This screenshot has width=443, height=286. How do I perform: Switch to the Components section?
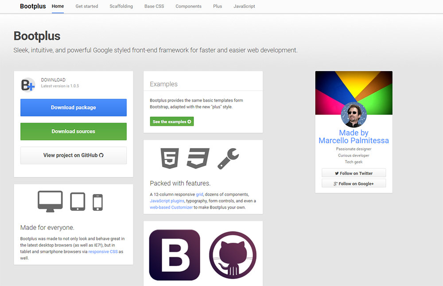pyautogui.click(x=188, y=6)
